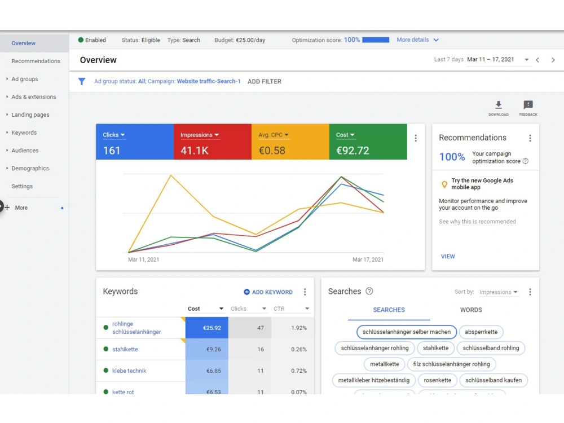Image resolution: width=564 pixels, height=423 pixels.
Task: Select Overview in the sidebar
Action: tap(23, 43)
